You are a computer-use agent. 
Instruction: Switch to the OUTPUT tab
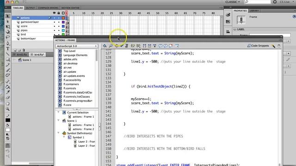30,8
